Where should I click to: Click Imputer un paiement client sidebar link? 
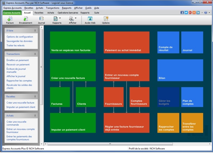pyautogui.click(x=21, y=107)
